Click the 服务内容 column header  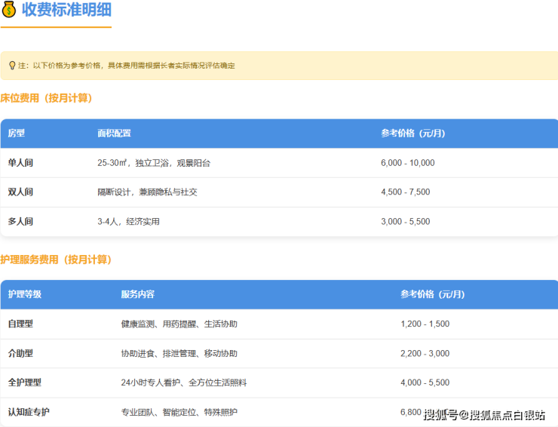tap(137, 294)
